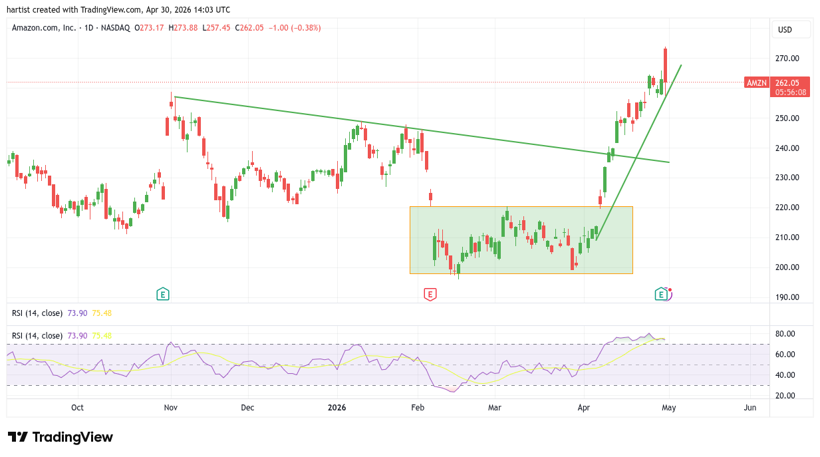
Task: Click the red earnings marker in February
Action: (430, 293)
